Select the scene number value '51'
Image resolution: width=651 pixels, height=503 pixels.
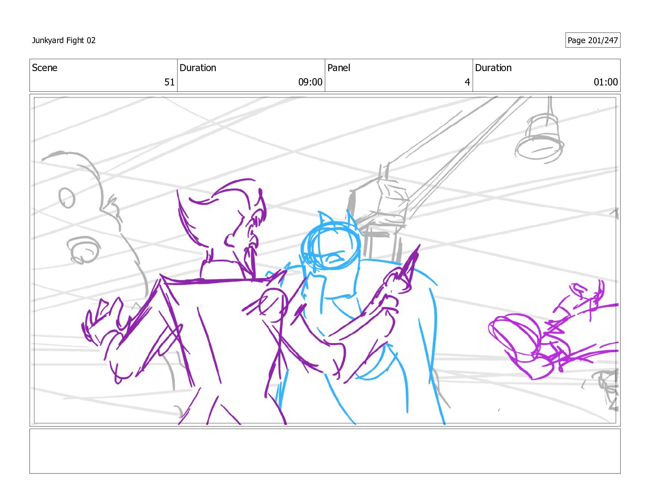click(169, 82)
